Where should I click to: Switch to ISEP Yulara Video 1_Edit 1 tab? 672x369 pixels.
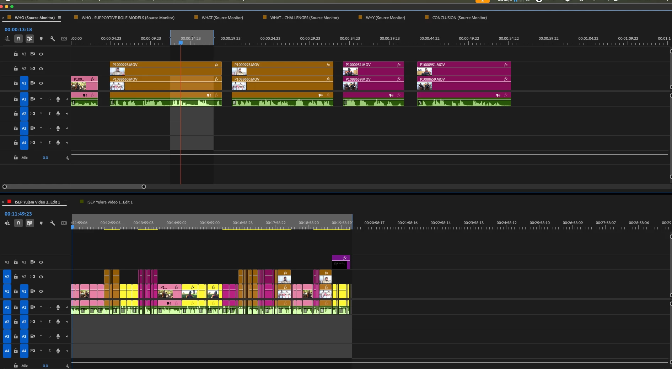[x=110, y=202]
